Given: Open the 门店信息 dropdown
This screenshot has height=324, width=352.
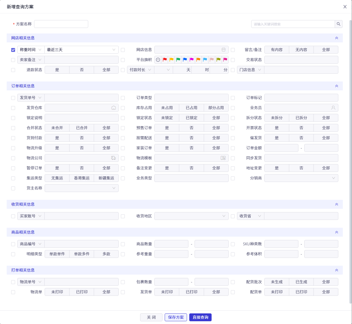Looking at the screenshot, I should pyautogui.click(x=250, y=70).
